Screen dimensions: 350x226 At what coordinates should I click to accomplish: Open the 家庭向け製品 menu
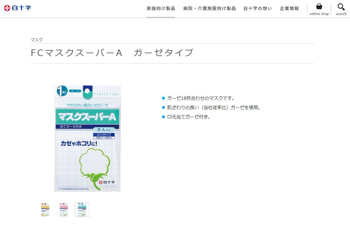(161, 8)
